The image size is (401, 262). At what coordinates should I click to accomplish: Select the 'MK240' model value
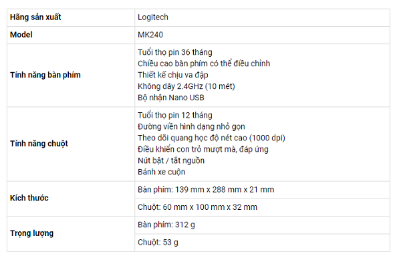(150, 35)
